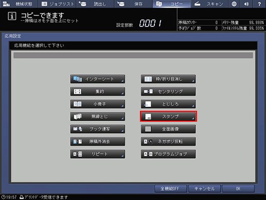
Task: Select the 枠/折り目消し frame erase button
Action: 168,79
